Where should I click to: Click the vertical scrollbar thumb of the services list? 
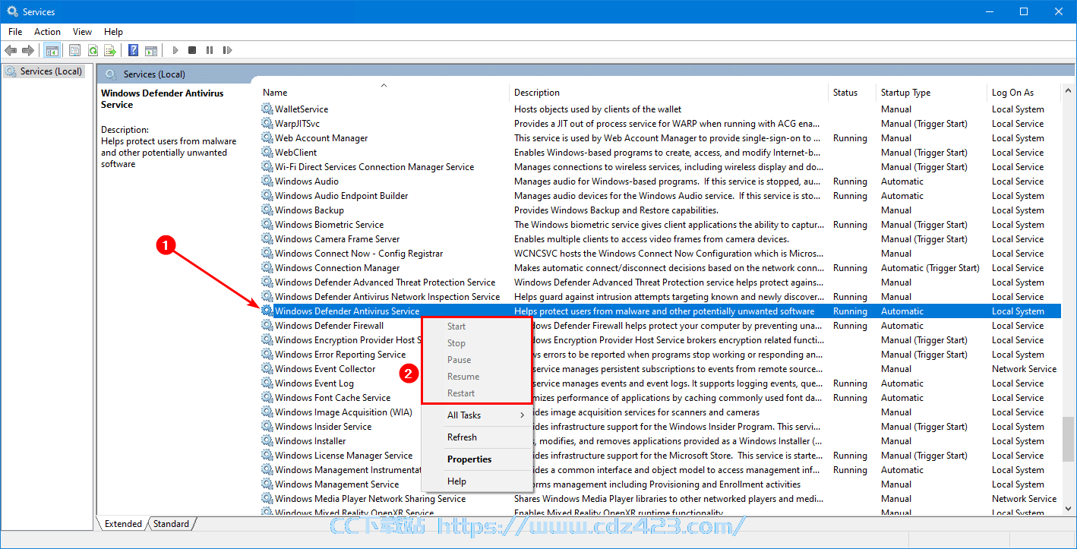[1069, 438]
